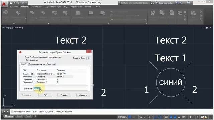Image resolution: width=214 pixels, height=120 pixels.
Task: Toggle ortho mode in status bar
Action: click(145, 117)
